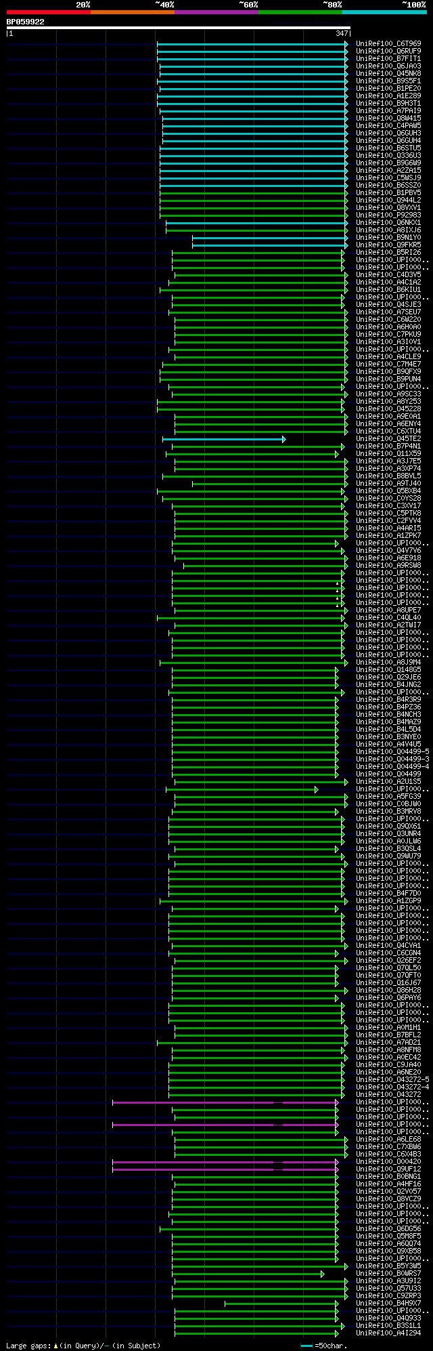Click the short cyan alignment bar for Q45TE2
Viewport: 433px width, 1351px height.
coord(224,439)
